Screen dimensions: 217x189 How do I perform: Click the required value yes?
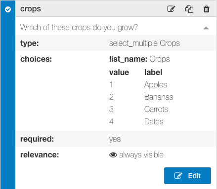coord(115,139)
